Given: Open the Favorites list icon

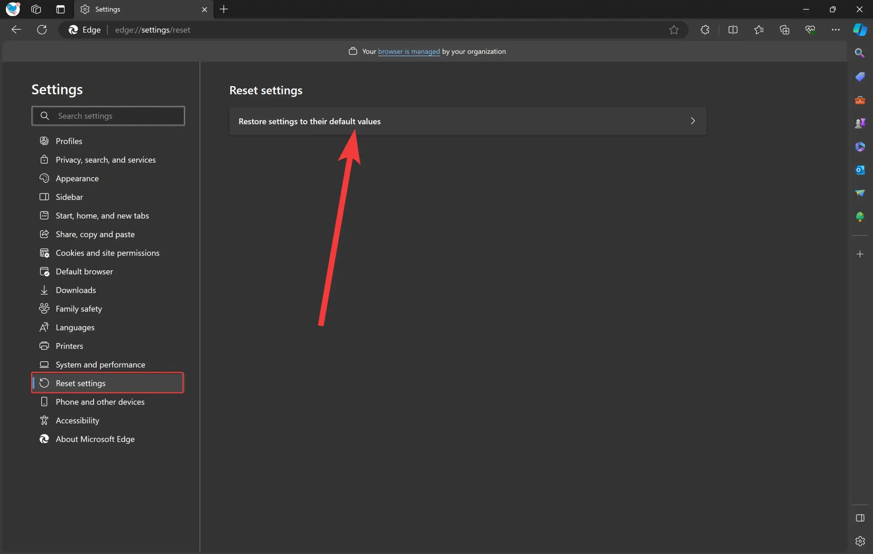Looking at the screenshot, I should tap(759, 30).
